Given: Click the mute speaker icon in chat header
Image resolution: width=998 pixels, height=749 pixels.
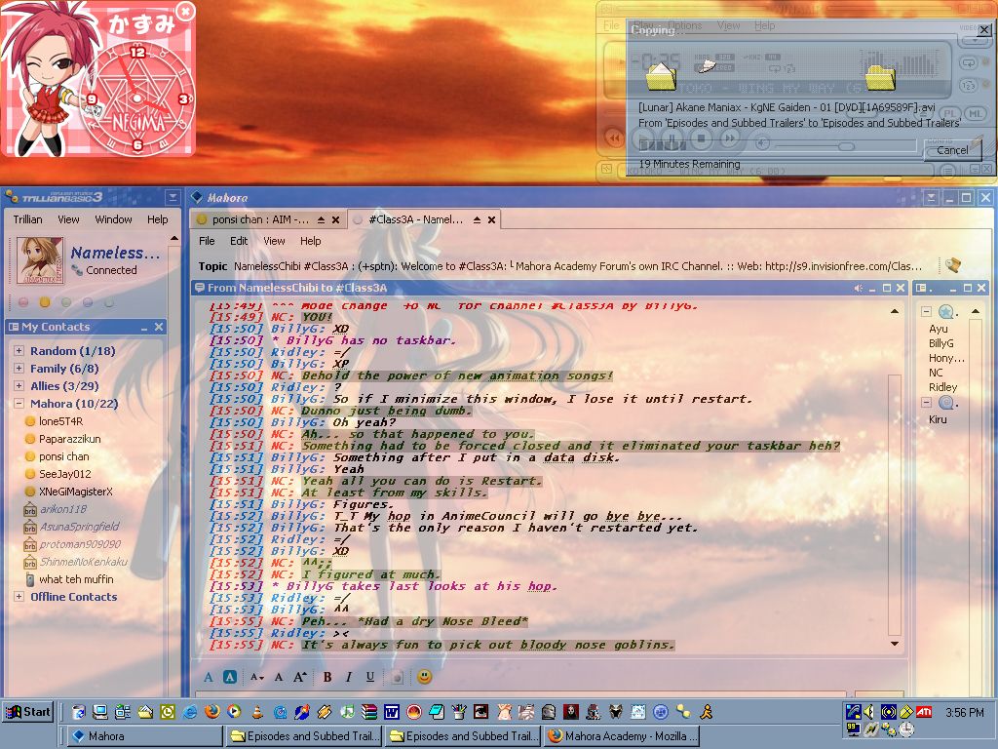Looking at the screenshot, I should coord(858,288).
